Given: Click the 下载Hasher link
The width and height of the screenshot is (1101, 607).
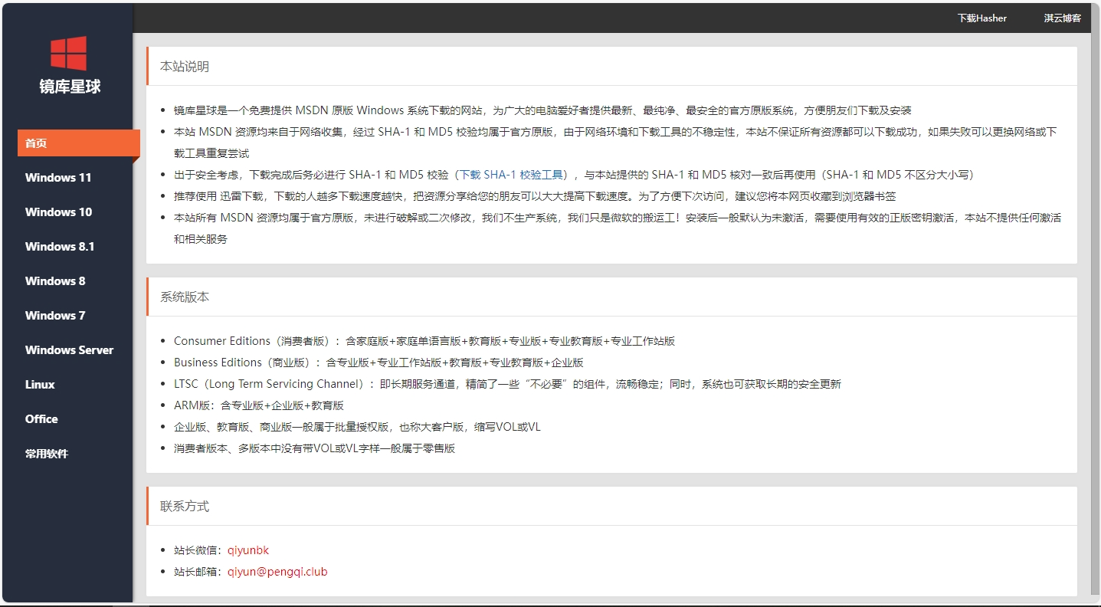Looking at the screenshot, I should [x=982, y=18].
